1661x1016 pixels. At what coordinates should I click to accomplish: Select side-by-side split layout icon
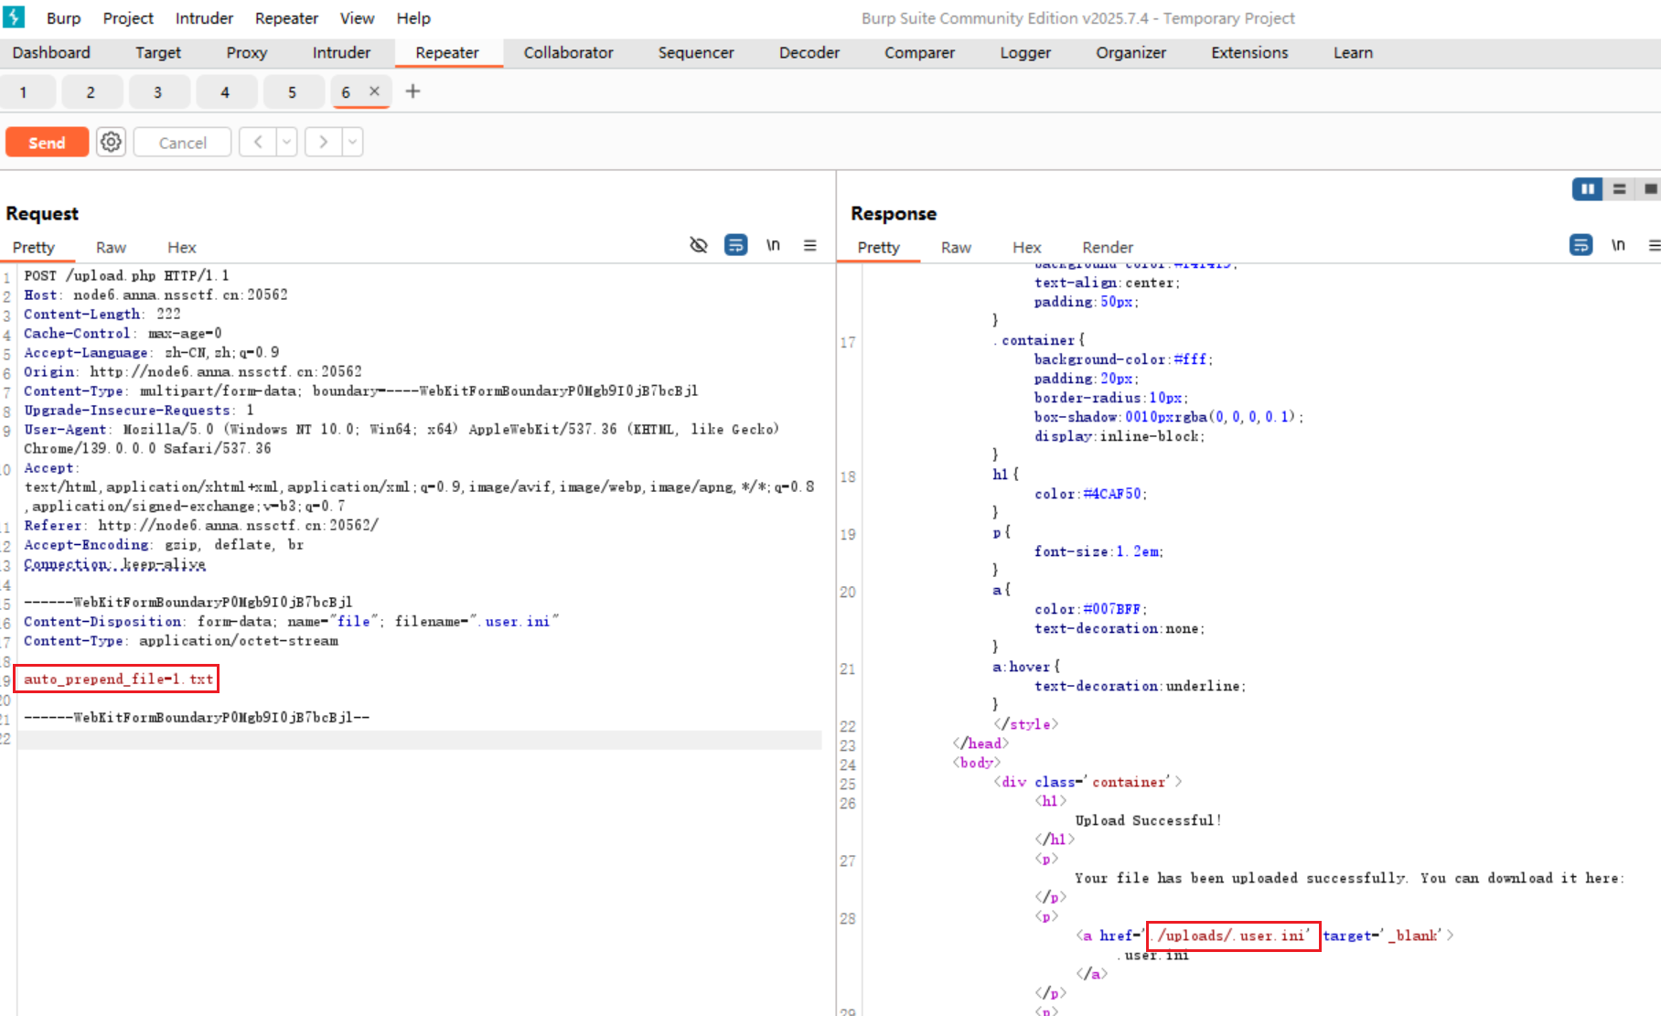tap(1587, 189)
